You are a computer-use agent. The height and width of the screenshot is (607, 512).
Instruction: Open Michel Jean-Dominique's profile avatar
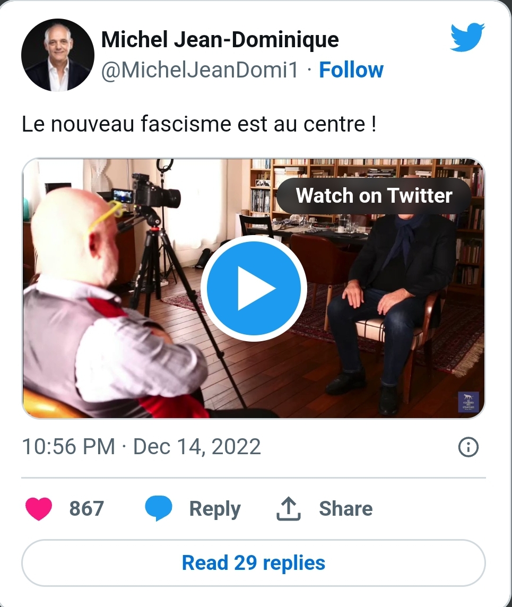tap(57, 55)
